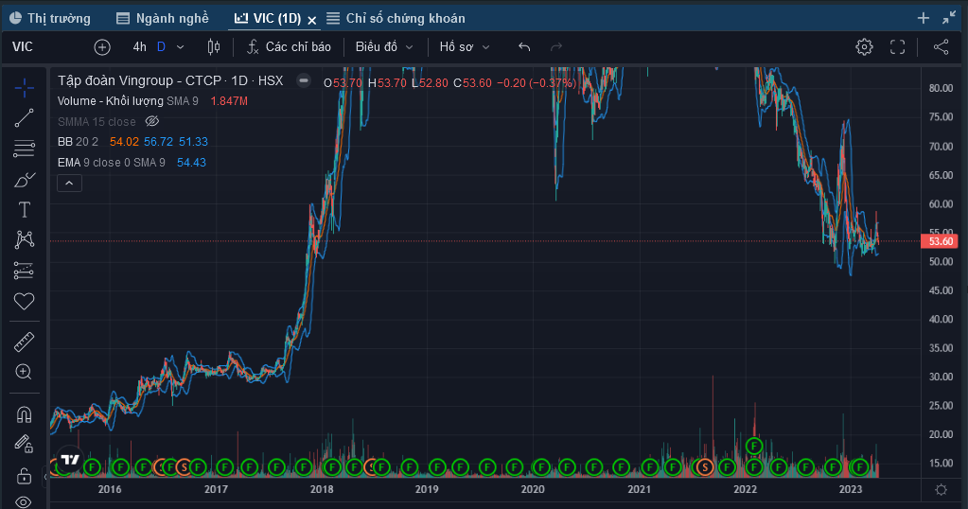The image size is (968, 509).
Task: Select the Tập đoàn Vingroup title legend
Action: click(x=170, y=80)
